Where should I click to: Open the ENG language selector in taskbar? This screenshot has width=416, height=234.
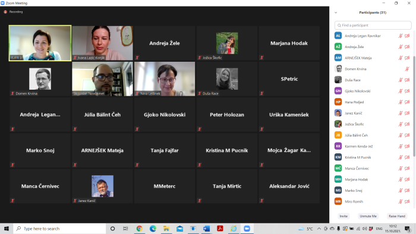coord(379,229)
